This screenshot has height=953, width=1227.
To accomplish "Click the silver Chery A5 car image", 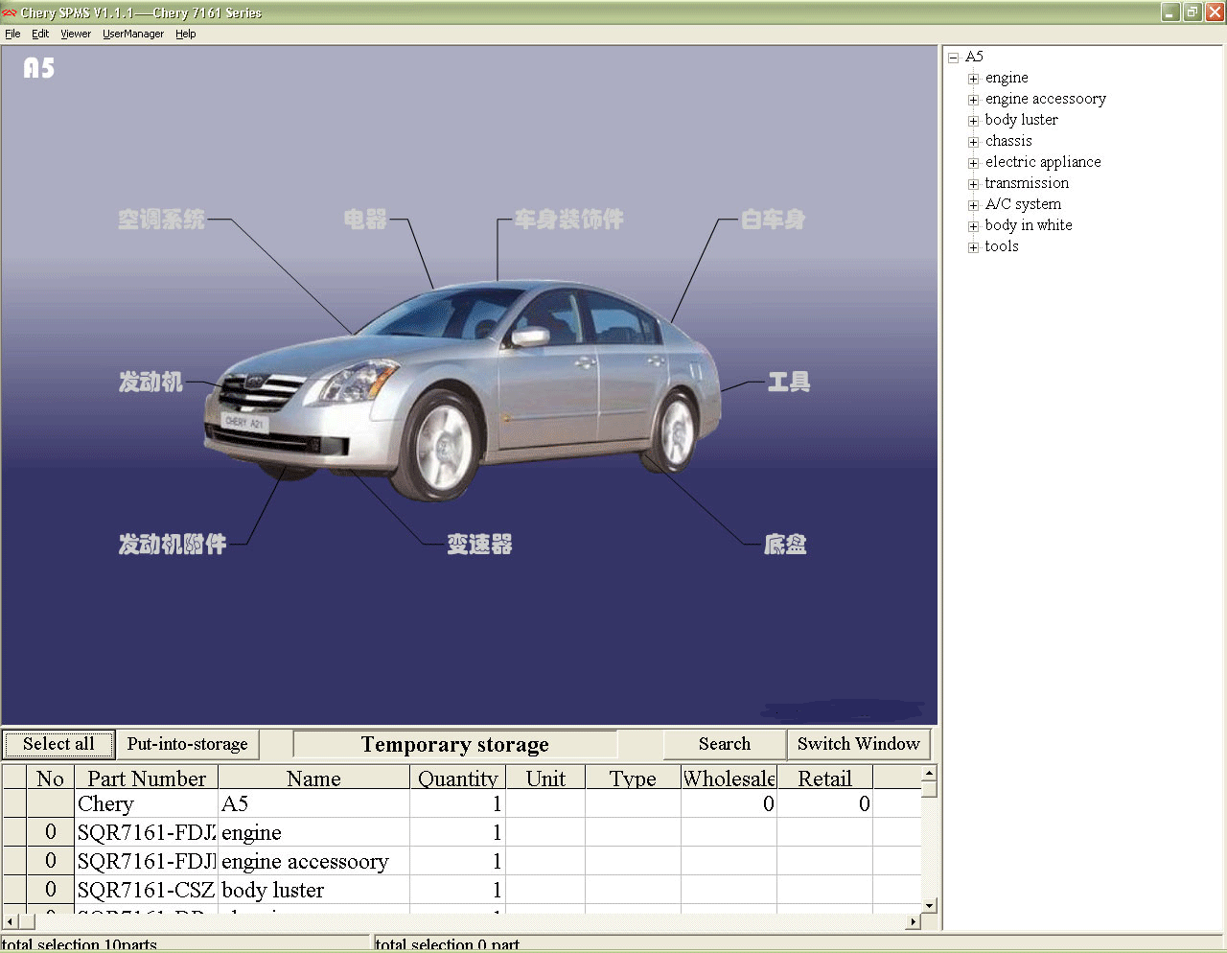I will point(462,388).
